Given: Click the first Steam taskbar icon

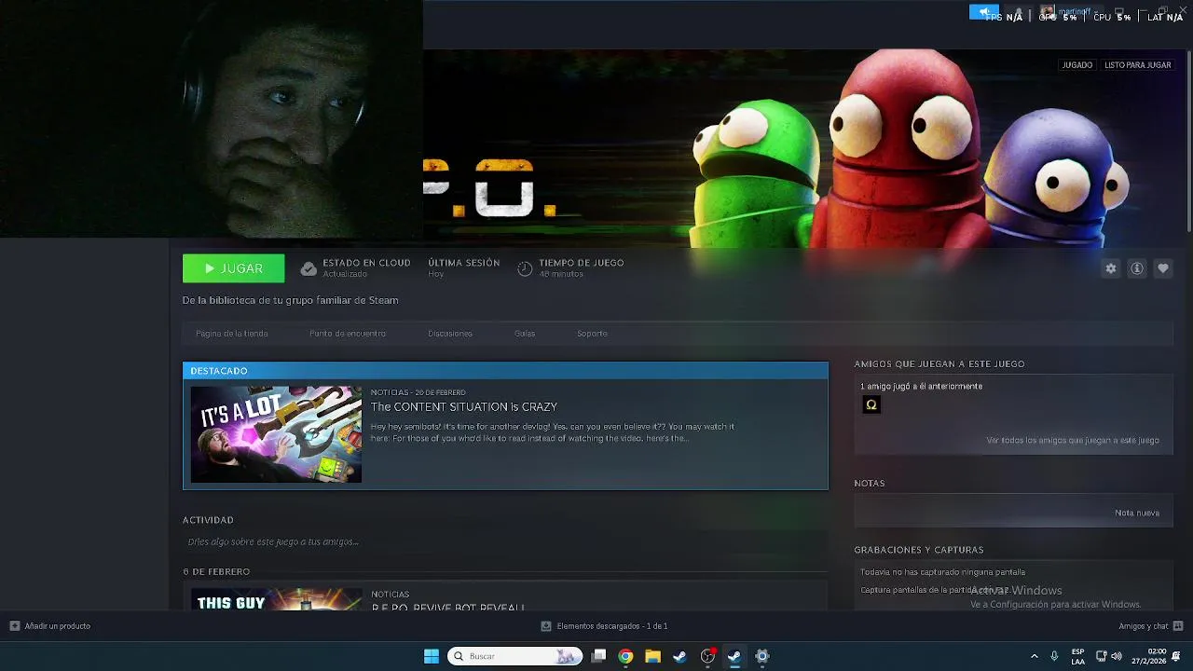Looking at the screenshot, I should [679, 656].
